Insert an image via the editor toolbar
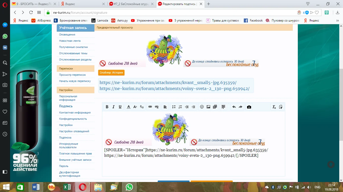Image resolution: width=343 pixels, height=192 pixels. tap(208, 107)
